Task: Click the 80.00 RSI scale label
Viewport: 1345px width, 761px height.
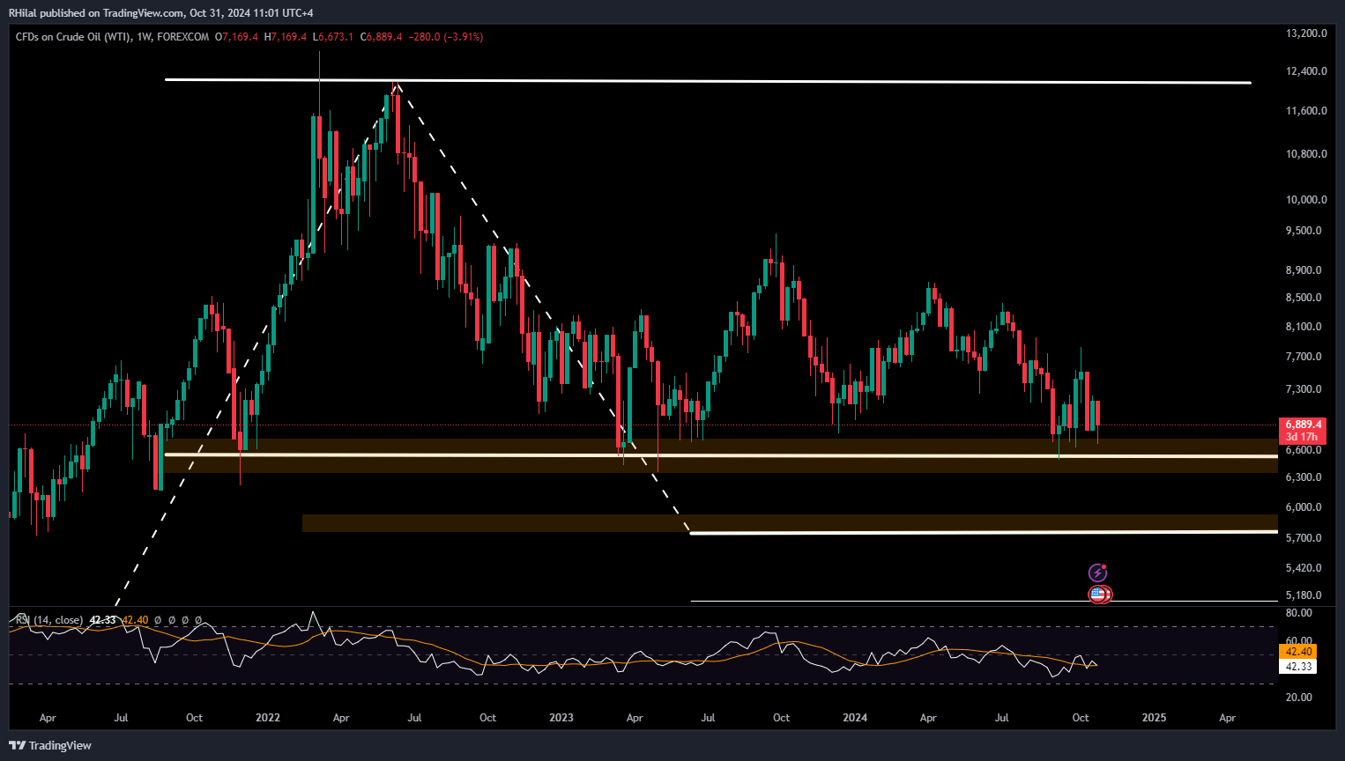Action: pos(1299,613)
